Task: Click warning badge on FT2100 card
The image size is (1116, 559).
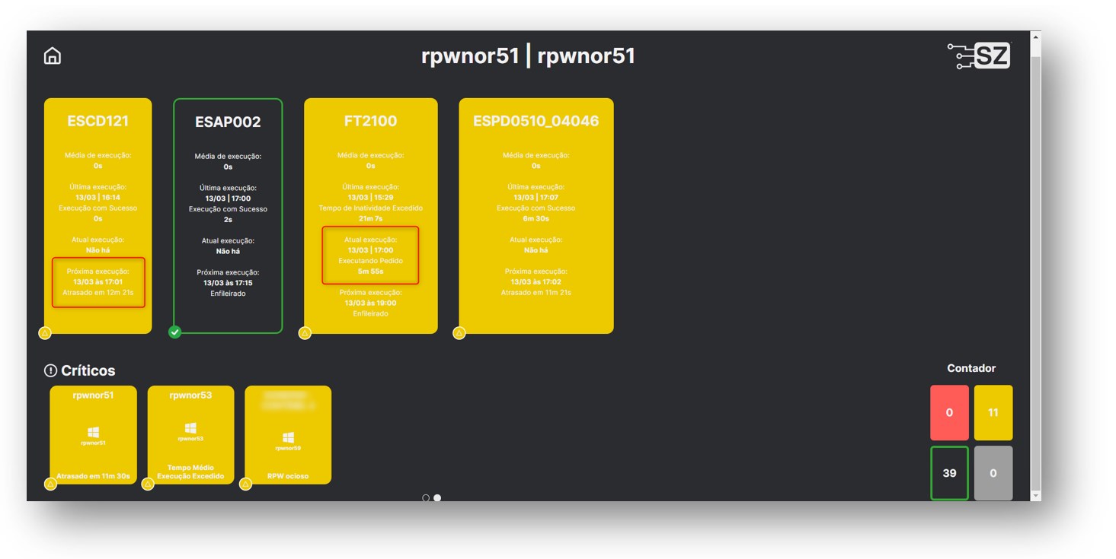Action: pyautogui.click(x=305, y=332)
